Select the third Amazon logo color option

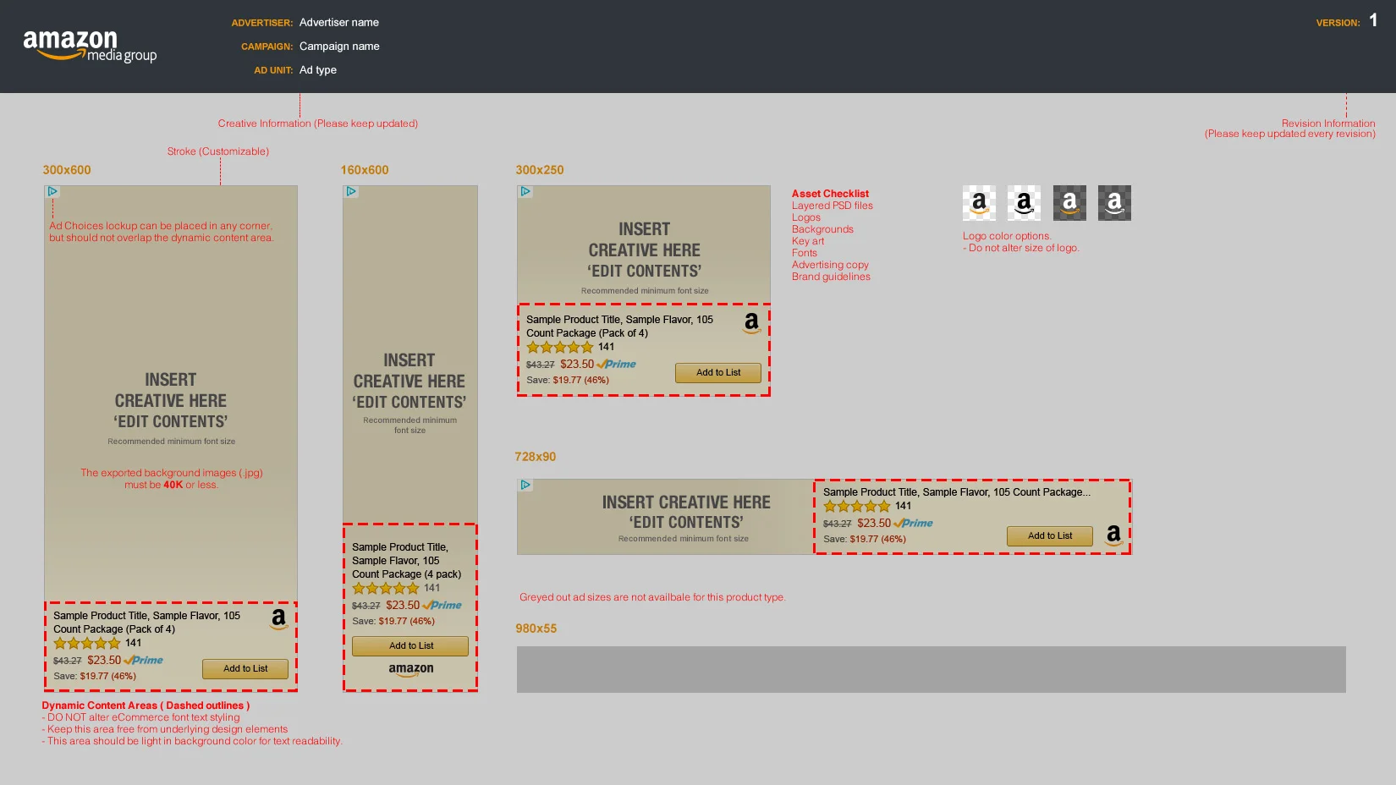tap(1069, 202)
